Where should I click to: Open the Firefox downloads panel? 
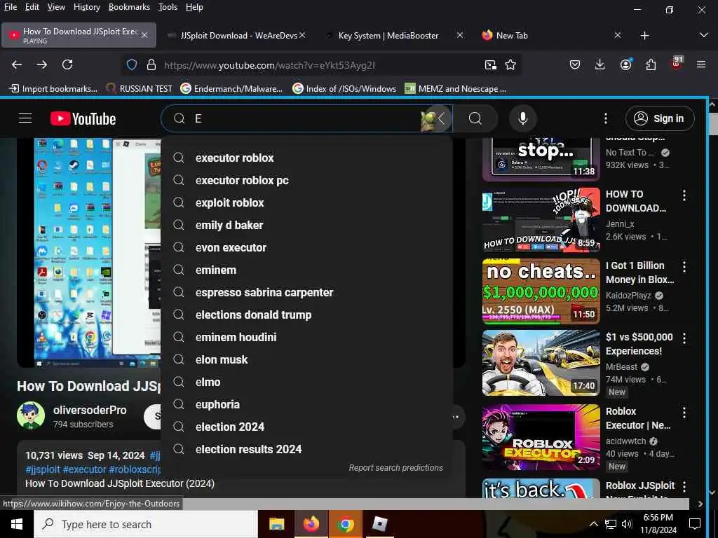(600, 65)
